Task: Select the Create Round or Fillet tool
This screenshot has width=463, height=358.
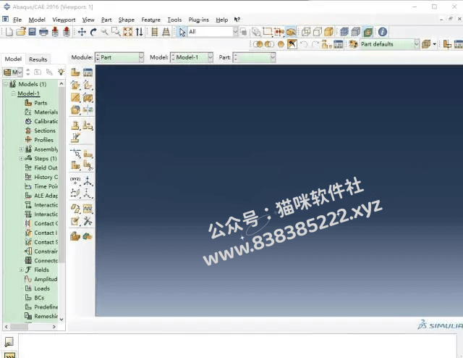Action: click(x=75, y=109)
